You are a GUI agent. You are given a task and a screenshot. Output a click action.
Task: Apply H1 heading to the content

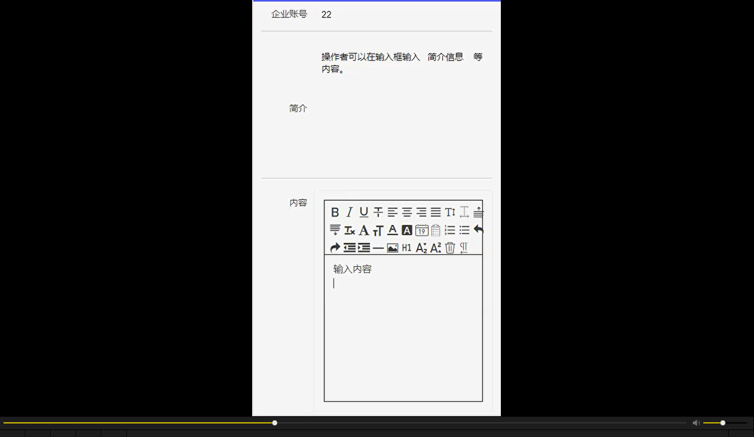click(x=406, y=247)
